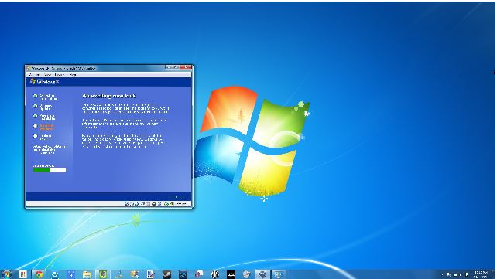This screenshot has height=279, width=497.
Task: Open the Help menu in VirtualBox
Action: coord(73,75)
